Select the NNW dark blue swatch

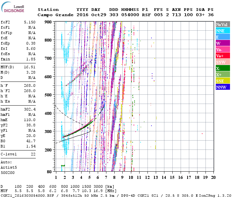point(223,87)
